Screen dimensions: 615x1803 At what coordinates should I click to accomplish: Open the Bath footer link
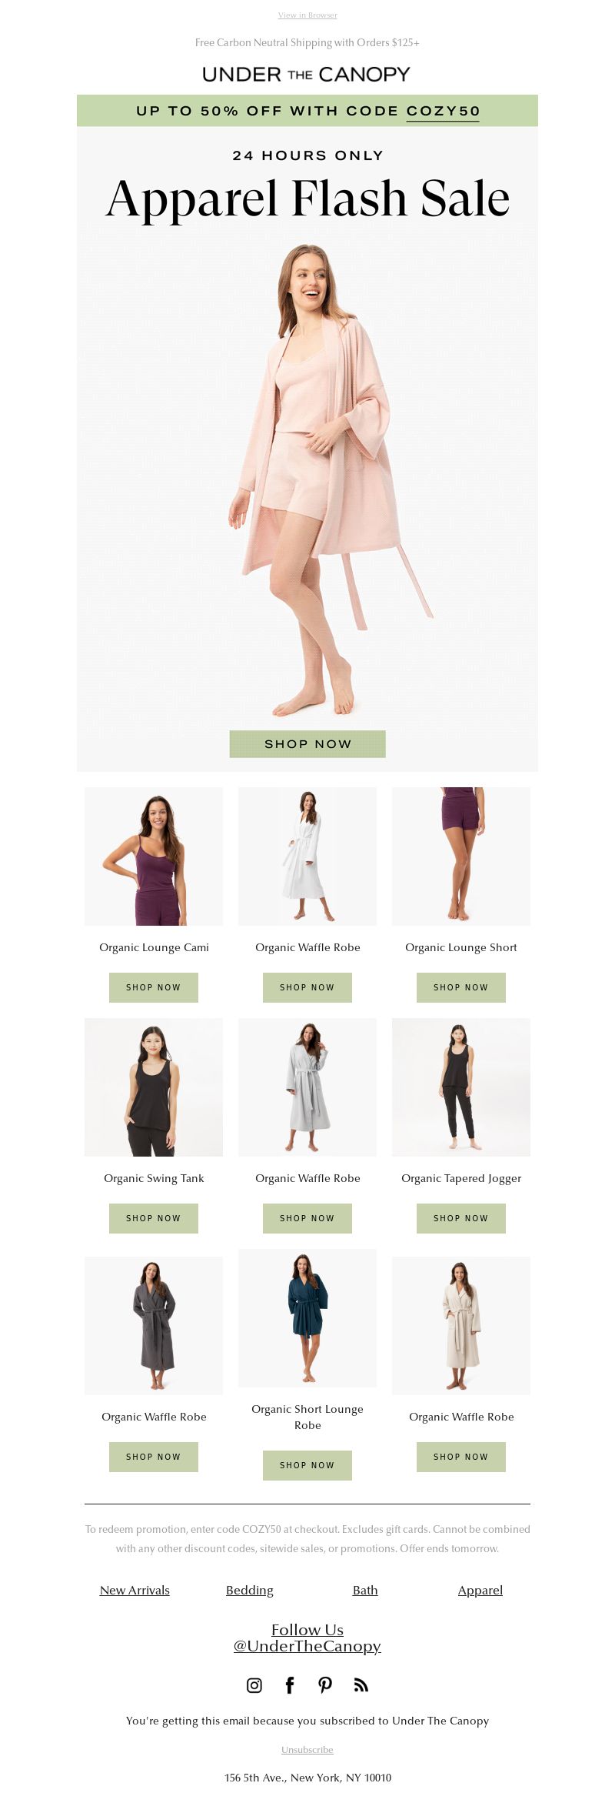point(365,1590)
